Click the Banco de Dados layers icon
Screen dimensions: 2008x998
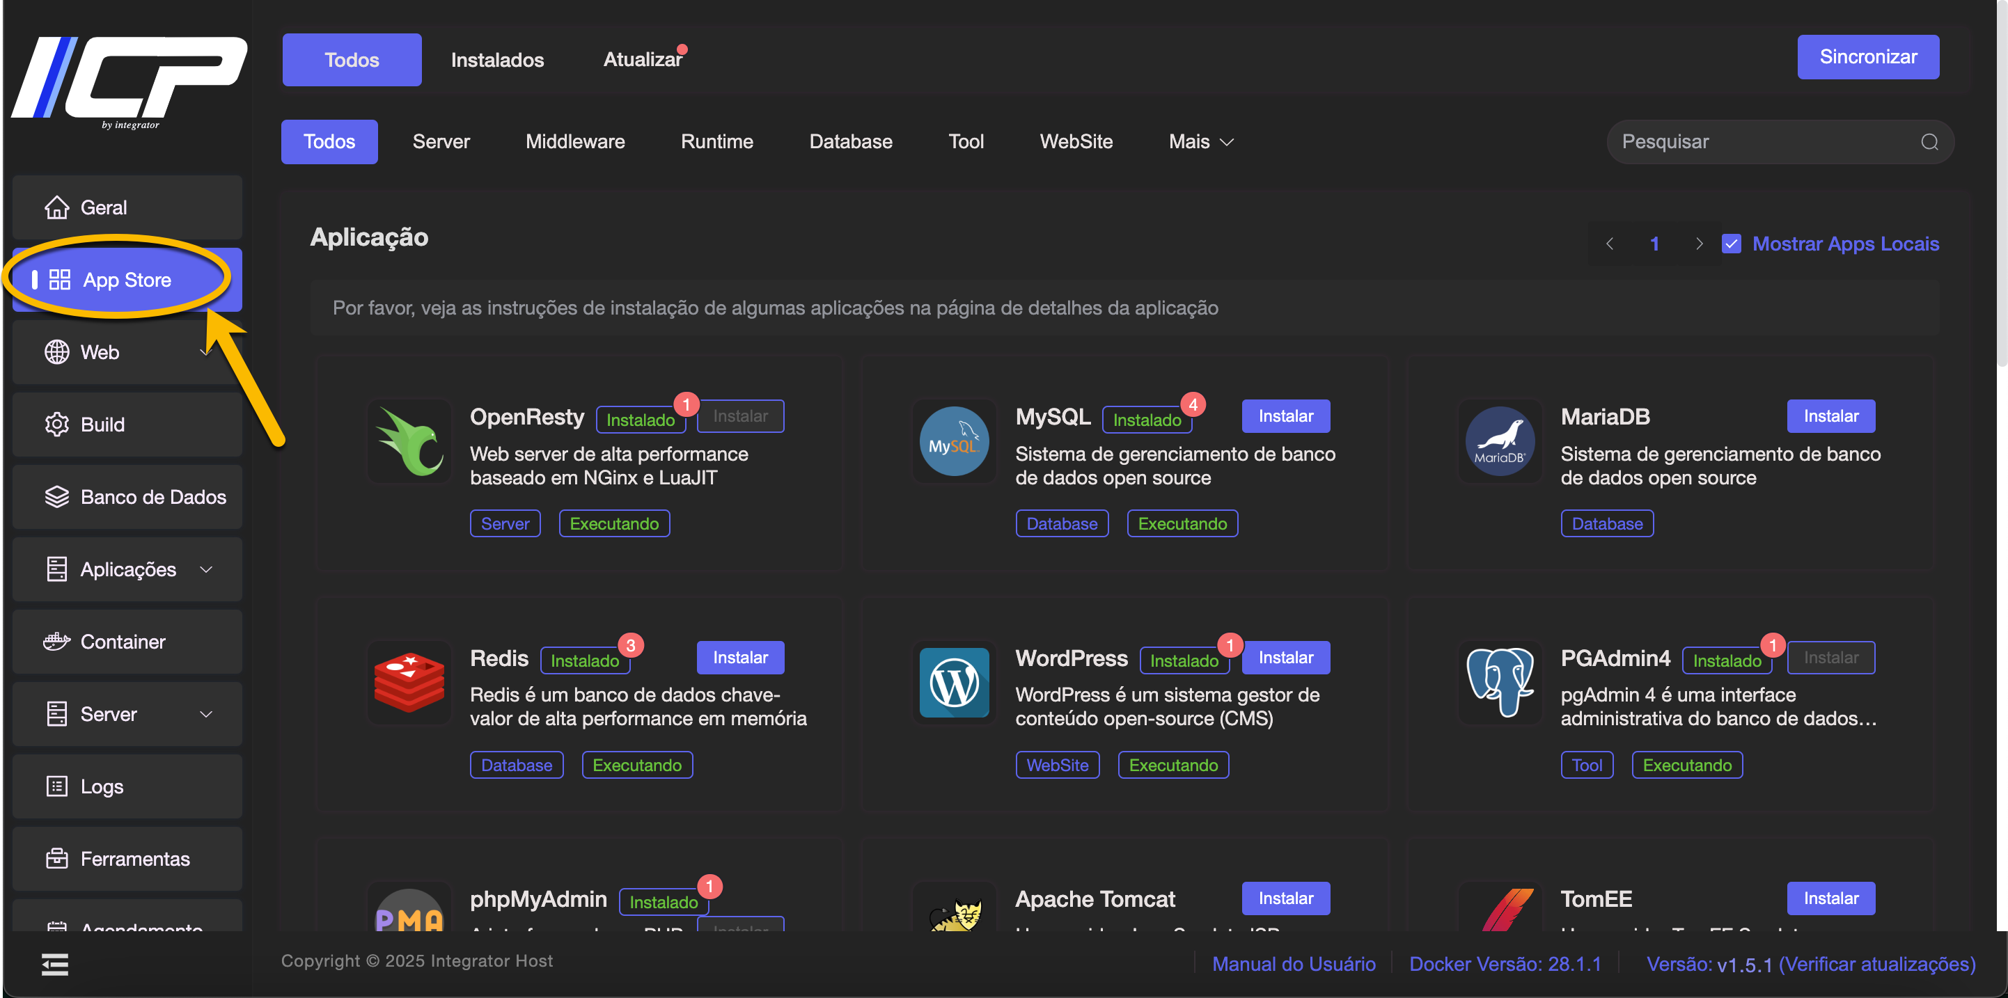(x=56, y=497)
